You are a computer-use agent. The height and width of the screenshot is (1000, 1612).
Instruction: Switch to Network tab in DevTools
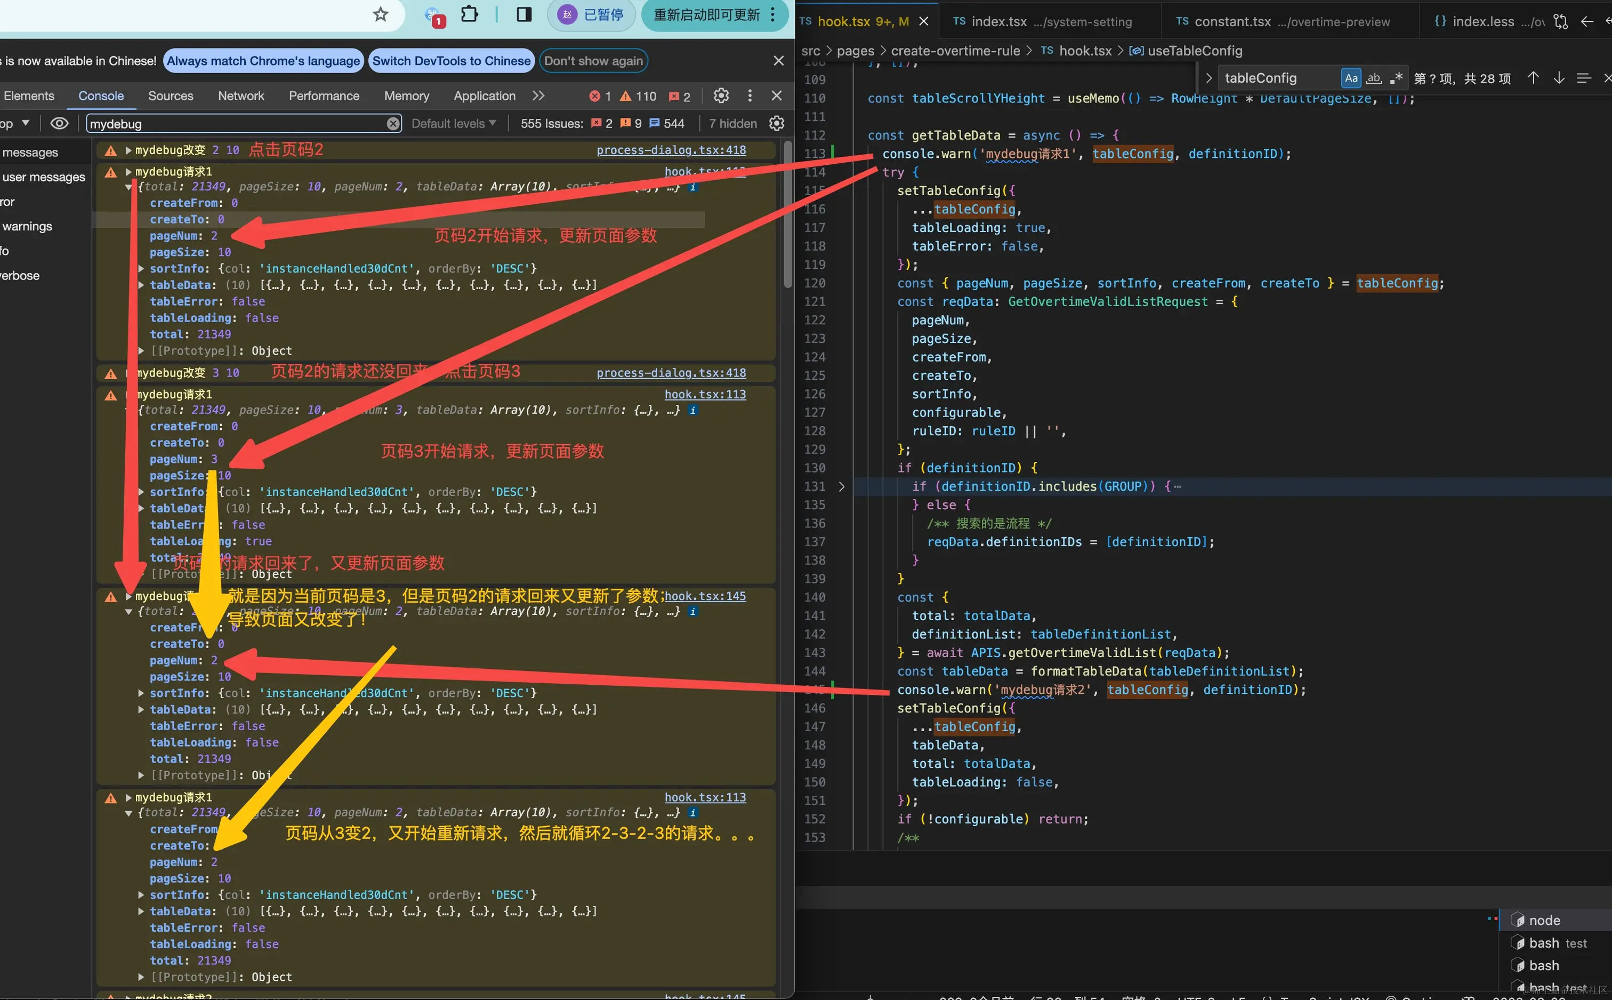pos(240,96)
